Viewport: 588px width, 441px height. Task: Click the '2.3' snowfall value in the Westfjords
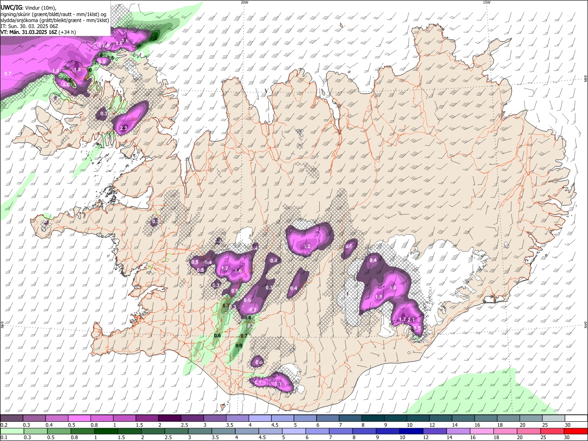(x=123, y=129)
